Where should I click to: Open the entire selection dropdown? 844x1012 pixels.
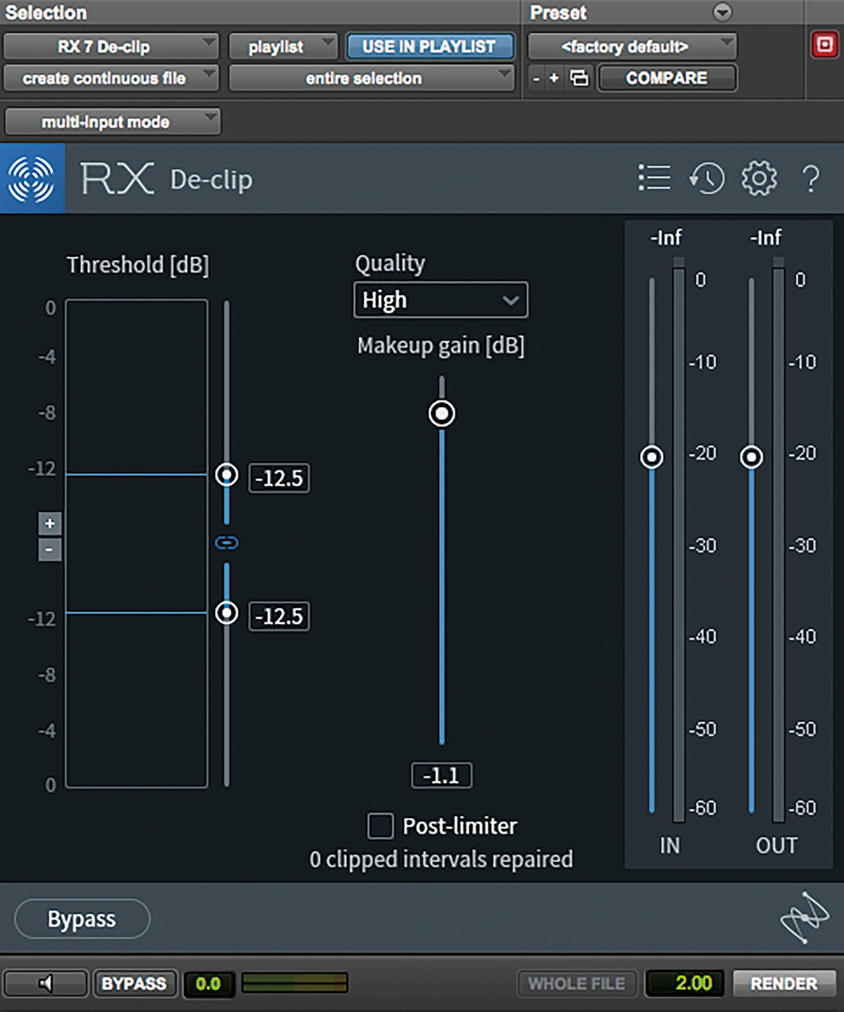[371, 78]
